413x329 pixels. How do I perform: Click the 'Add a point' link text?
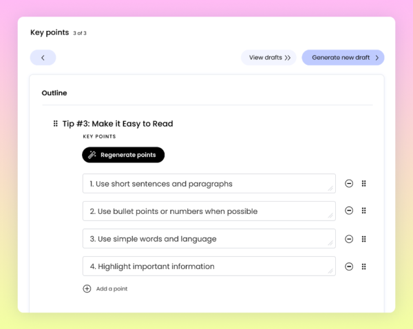click(112, 288)
